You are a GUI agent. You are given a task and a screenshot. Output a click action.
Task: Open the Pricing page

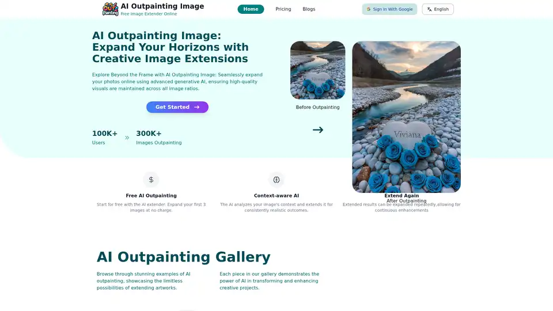283,9
